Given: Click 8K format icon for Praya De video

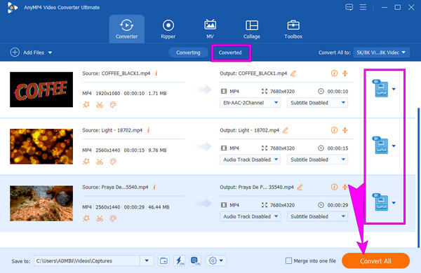Looking at the screenshot, I should (380, 202).
